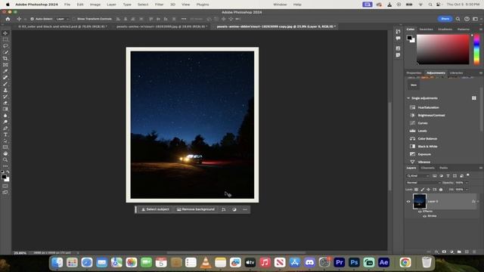
Task: Lock all for Layer 0
Action: click(441, 190)
